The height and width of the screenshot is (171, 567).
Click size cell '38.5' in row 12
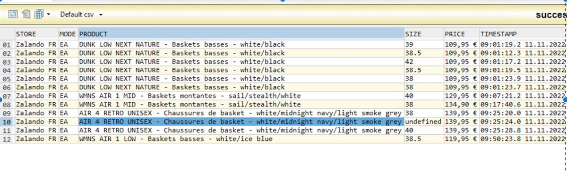[424, 139]
